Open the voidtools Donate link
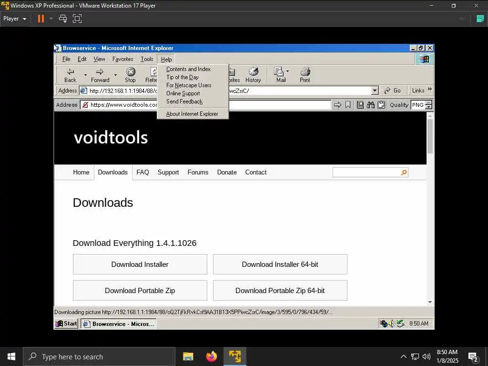The image size is (488, 366). click(x=227, y=173)
